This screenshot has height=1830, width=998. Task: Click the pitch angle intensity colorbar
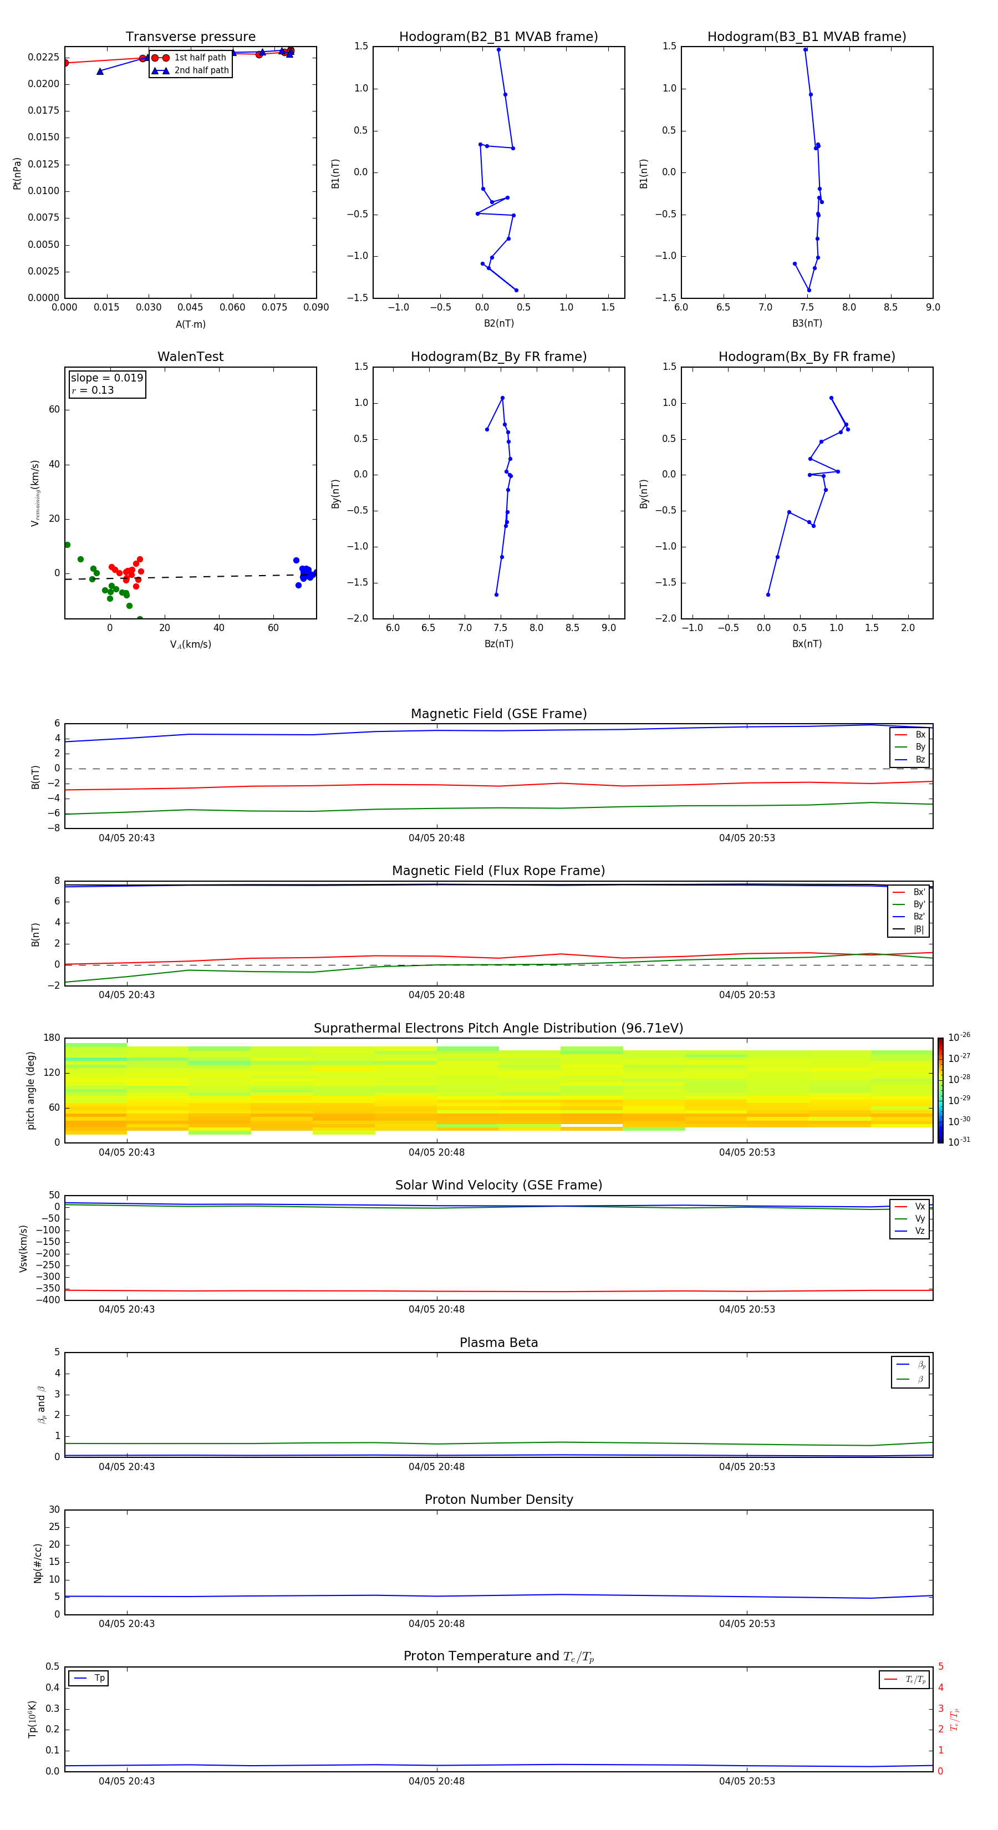[x=940, y=1090]
